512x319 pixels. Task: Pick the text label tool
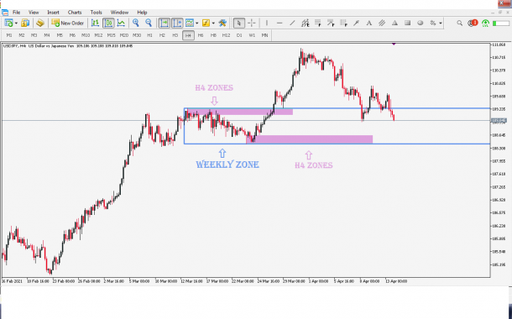369,24
